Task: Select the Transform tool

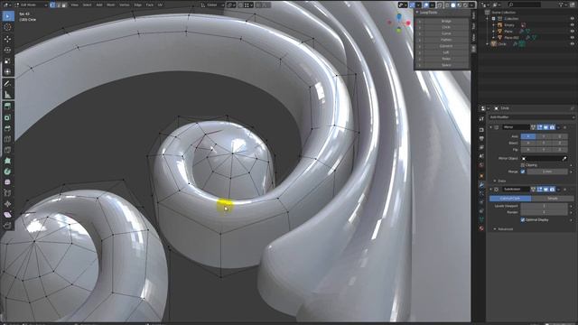Action: (8, 71)
